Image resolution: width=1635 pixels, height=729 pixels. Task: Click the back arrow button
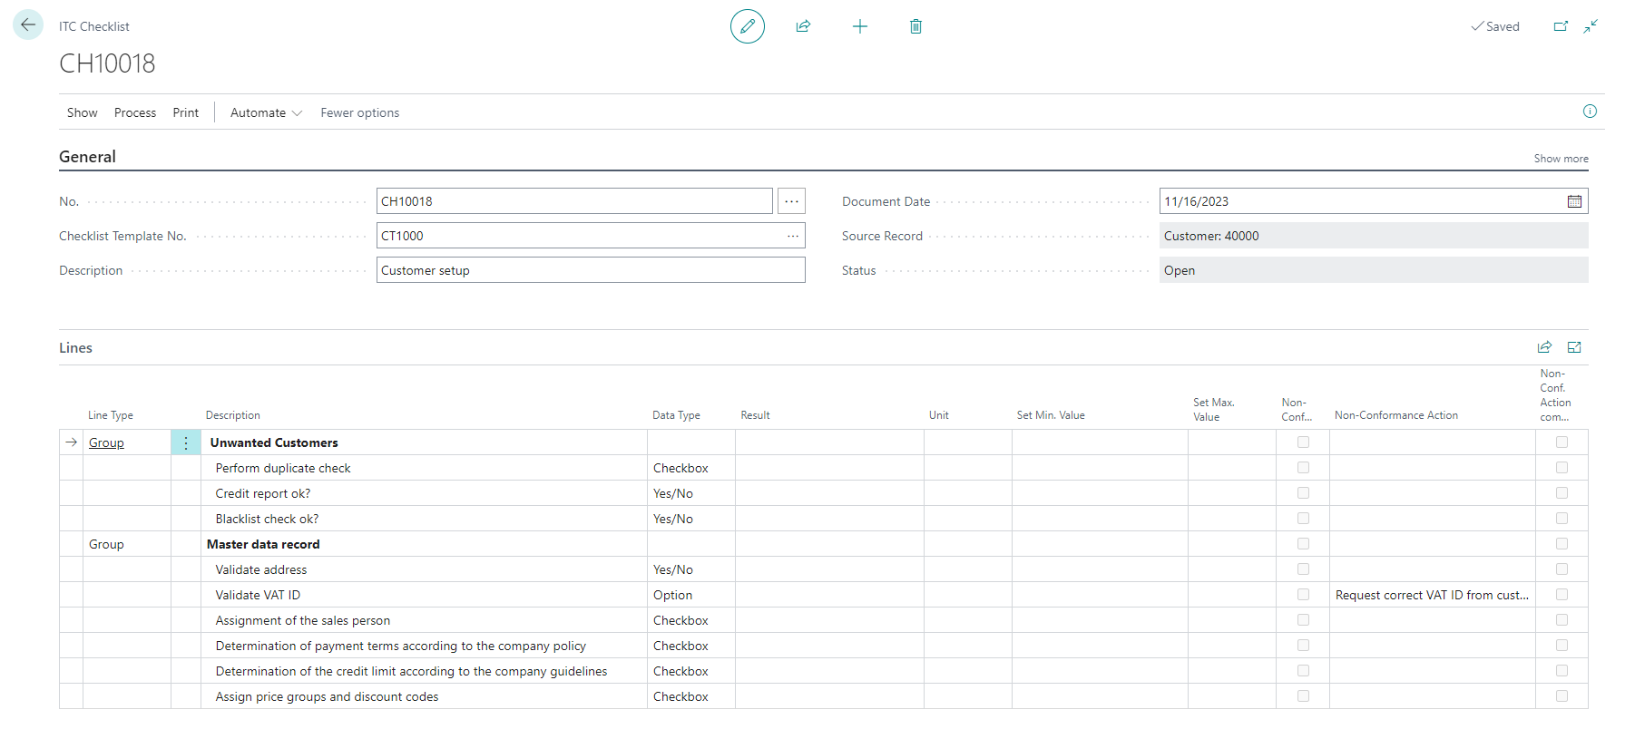pyautogui.click(x=28, y=25)
